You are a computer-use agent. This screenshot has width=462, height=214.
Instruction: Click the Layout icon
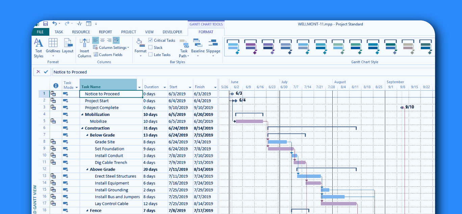(68, 46)
